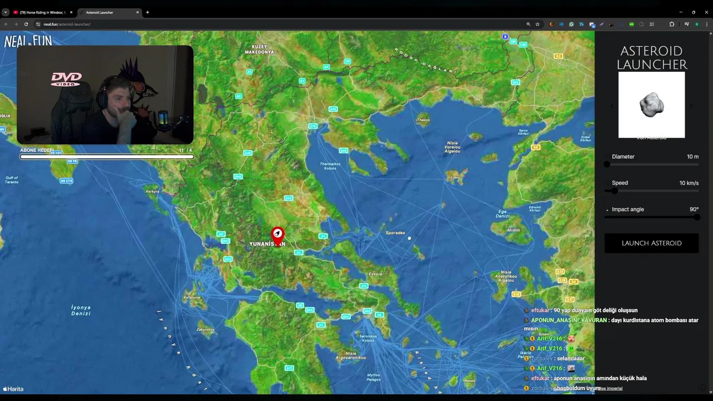
Task: Click the NEAL.FUN logo
Action: pos(28,40)
